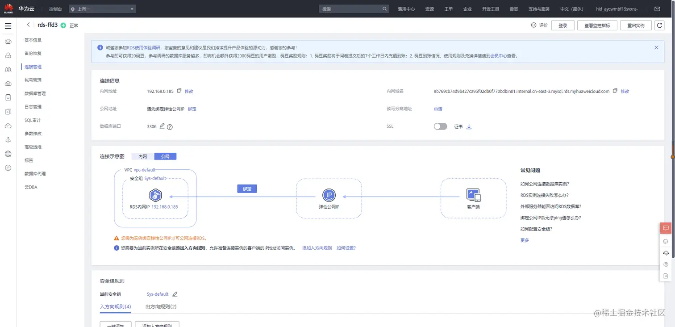The height and width of the screenshot is (327, 675).
Task: Click the vpc-default link in diagram
Action: [x=145, y=170]
